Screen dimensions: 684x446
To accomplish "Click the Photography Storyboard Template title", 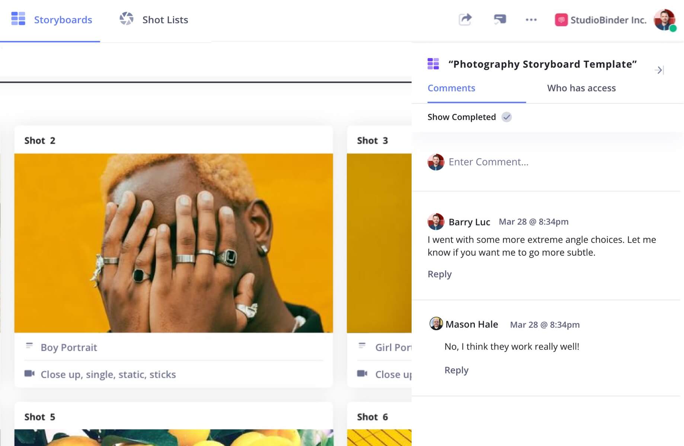I will [x=543, y=64].
